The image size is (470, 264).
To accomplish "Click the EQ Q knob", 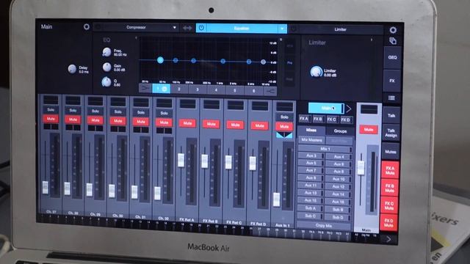I will [106, 81].
